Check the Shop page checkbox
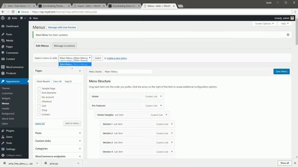 pos(39,110)
